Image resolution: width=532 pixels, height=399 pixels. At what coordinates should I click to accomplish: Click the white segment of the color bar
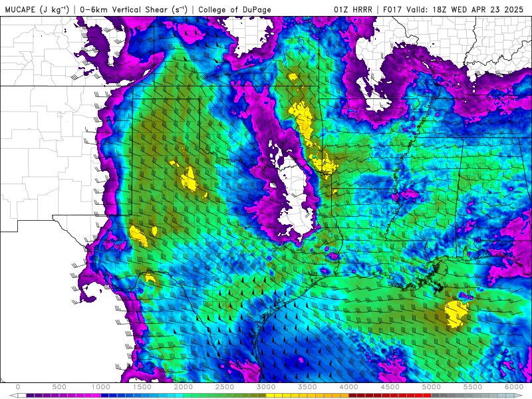point(22,396)
